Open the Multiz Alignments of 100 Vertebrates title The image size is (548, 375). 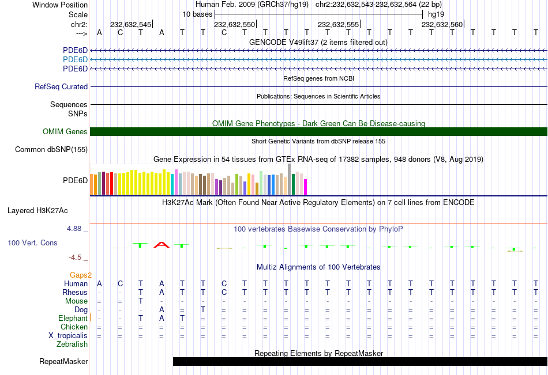tap(318, 267)
